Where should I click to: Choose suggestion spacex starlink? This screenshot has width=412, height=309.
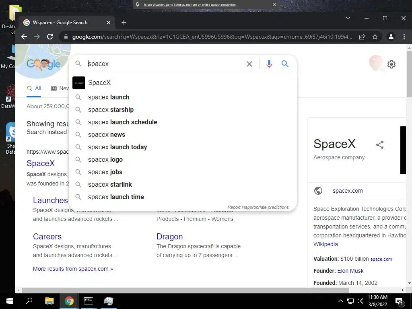point(183,184)
